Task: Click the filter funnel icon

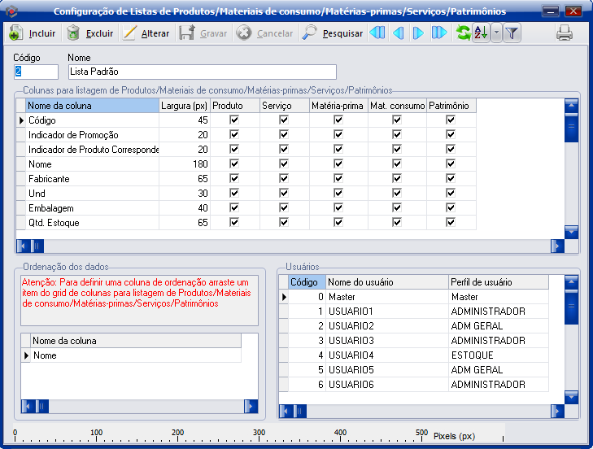Action: (x=512, y=33)
